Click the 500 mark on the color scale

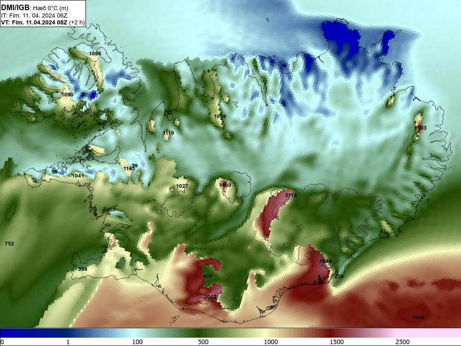coord(203,342)
